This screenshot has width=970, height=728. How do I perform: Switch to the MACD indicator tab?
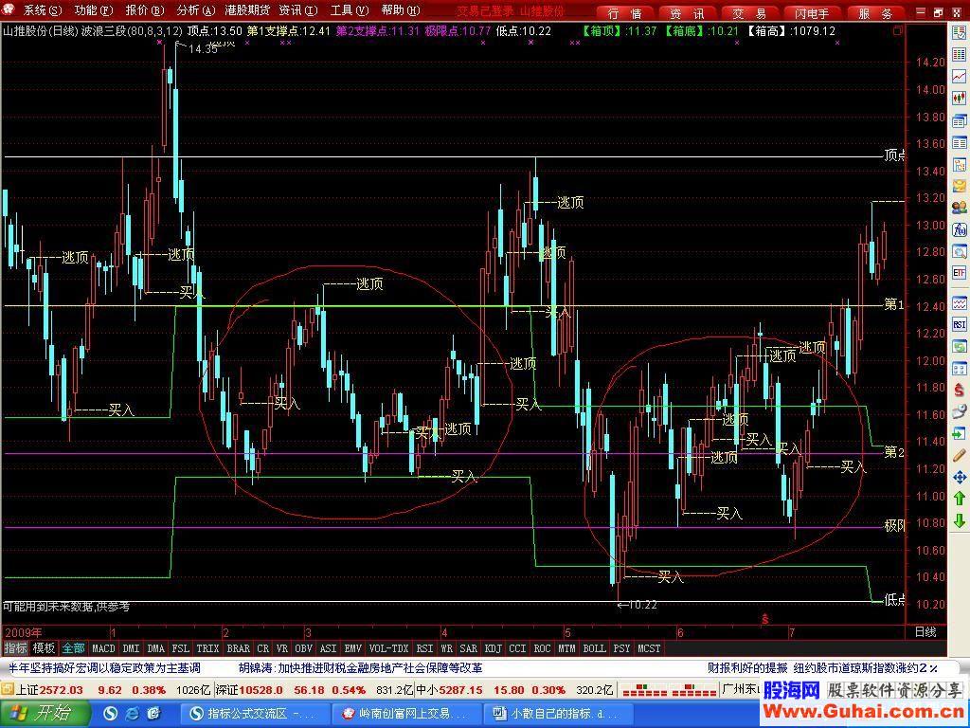(103, 648)
